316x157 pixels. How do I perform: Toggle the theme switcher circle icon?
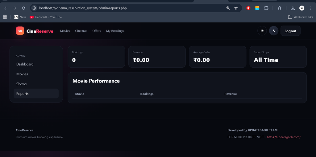tap(262, 31)
